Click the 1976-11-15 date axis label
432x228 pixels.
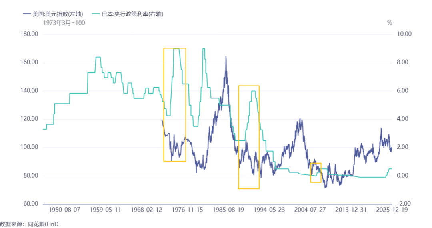click(187, 210)
